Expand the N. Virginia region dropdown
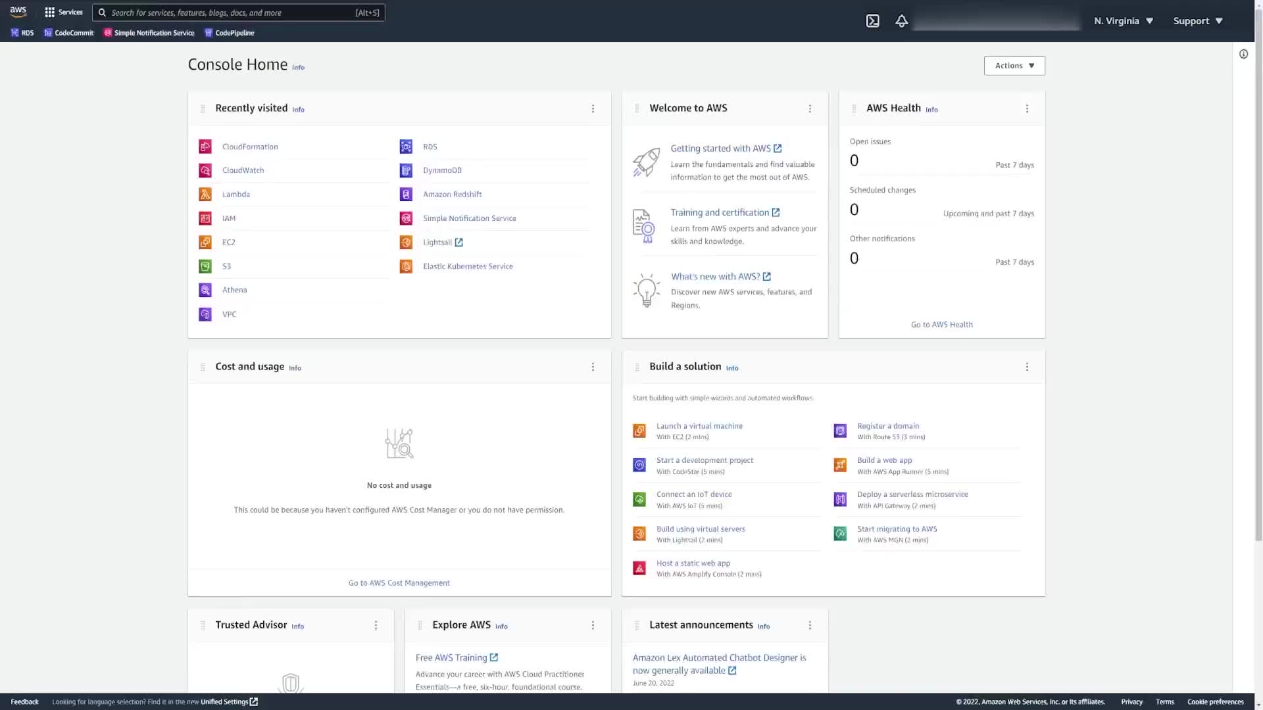 point(1124,21)
